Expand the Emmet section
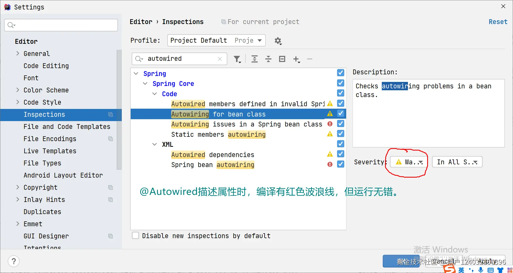The image size is (513, 273). point(18,224)
